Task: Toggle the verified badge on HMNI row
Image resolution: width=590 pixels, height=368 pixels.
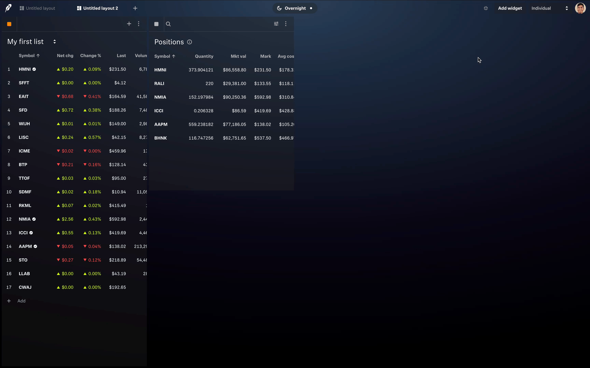Action: tap(34, 69)
